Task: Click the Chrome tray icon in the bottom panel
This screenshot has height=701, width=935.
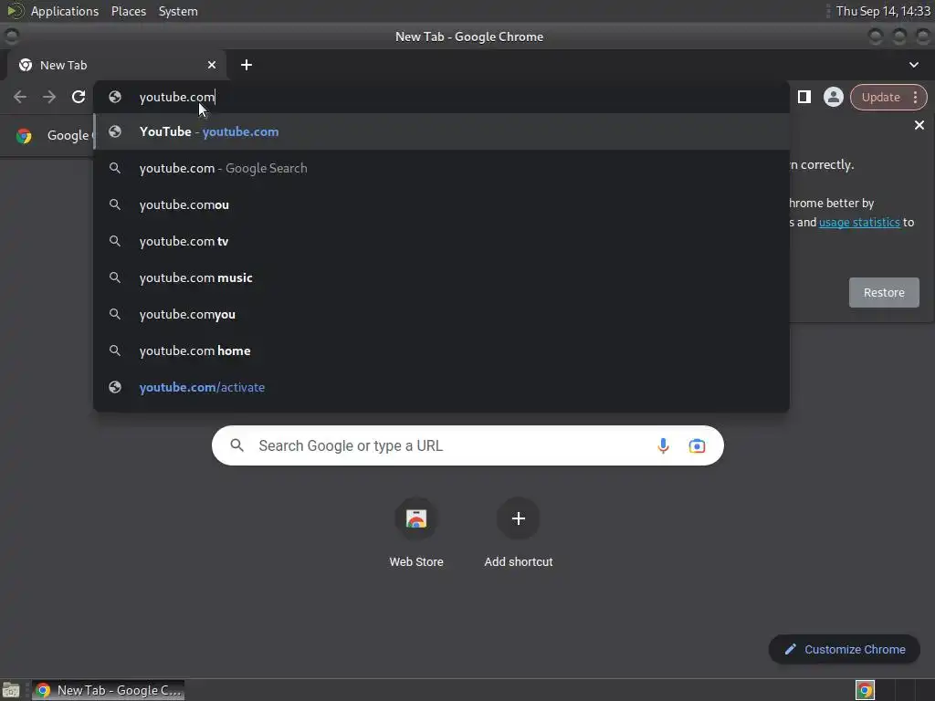Action: pos(865,690)
